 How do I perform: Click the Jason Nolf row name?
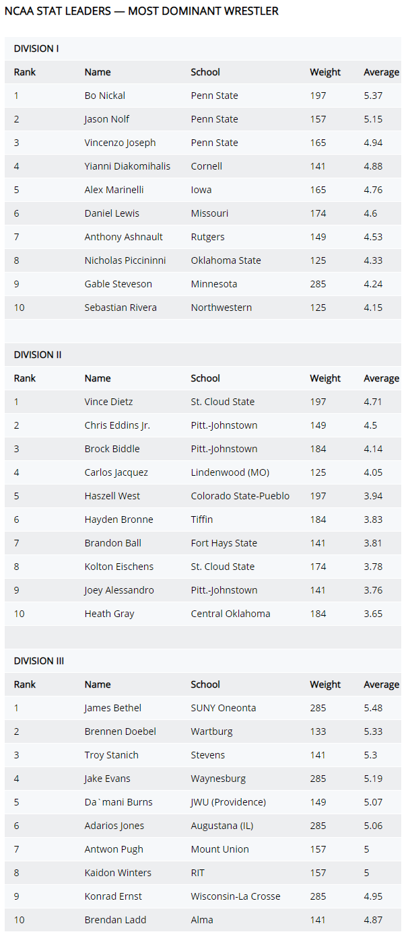pyautogui.click(x=107, y=119)
